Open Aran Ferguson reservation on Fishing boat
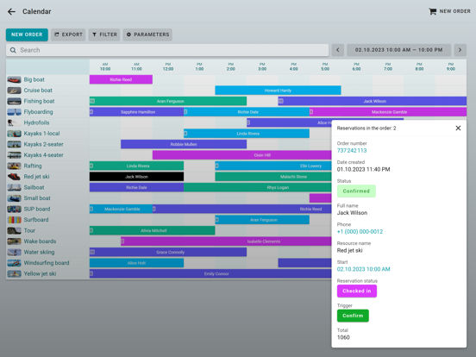Screen dimensions: 476x357 click(168, 101)
